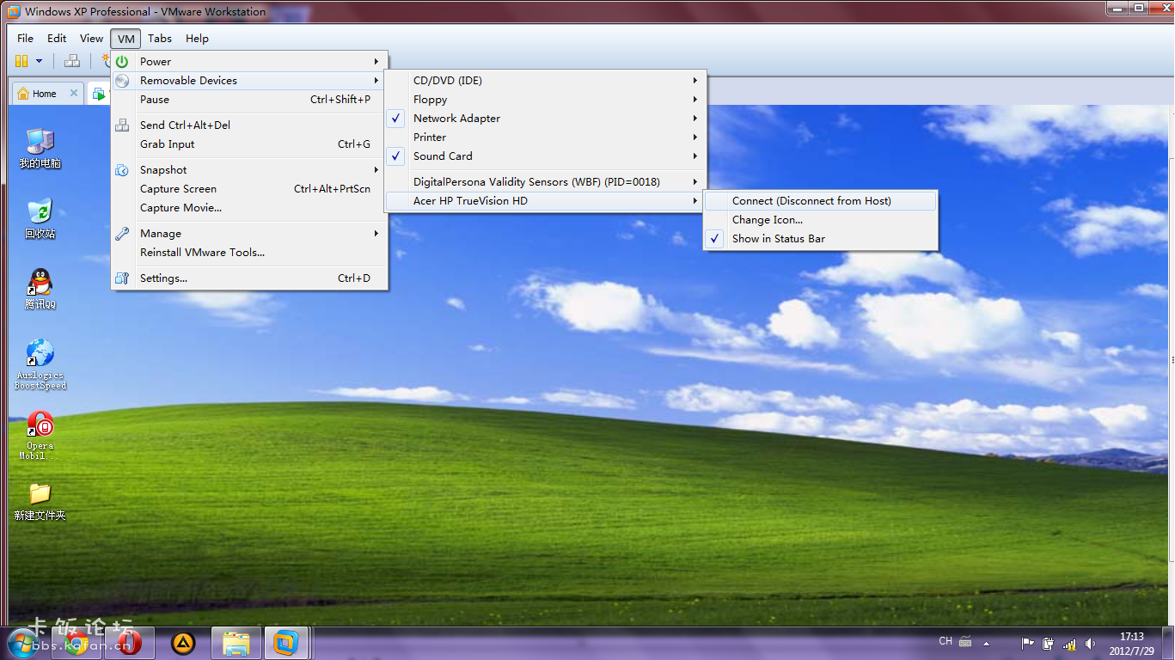Open Chrome from the taskbar
Viewport: 1175px width, 660px height.
76,643
